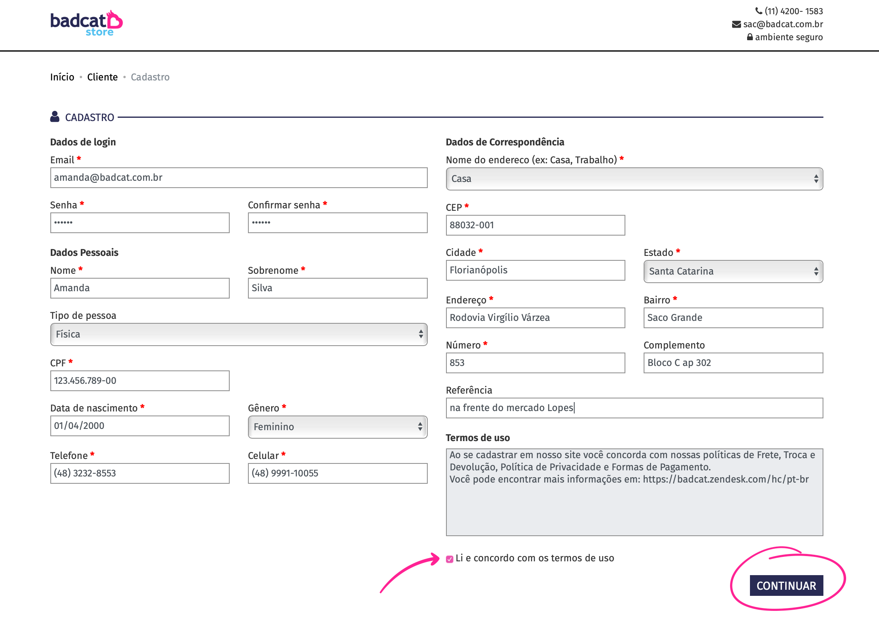Image resolution: width=879 pixels, height=619 pixels.
Task: Click the 'ambiente seguro' text
Action: [789, 37]
